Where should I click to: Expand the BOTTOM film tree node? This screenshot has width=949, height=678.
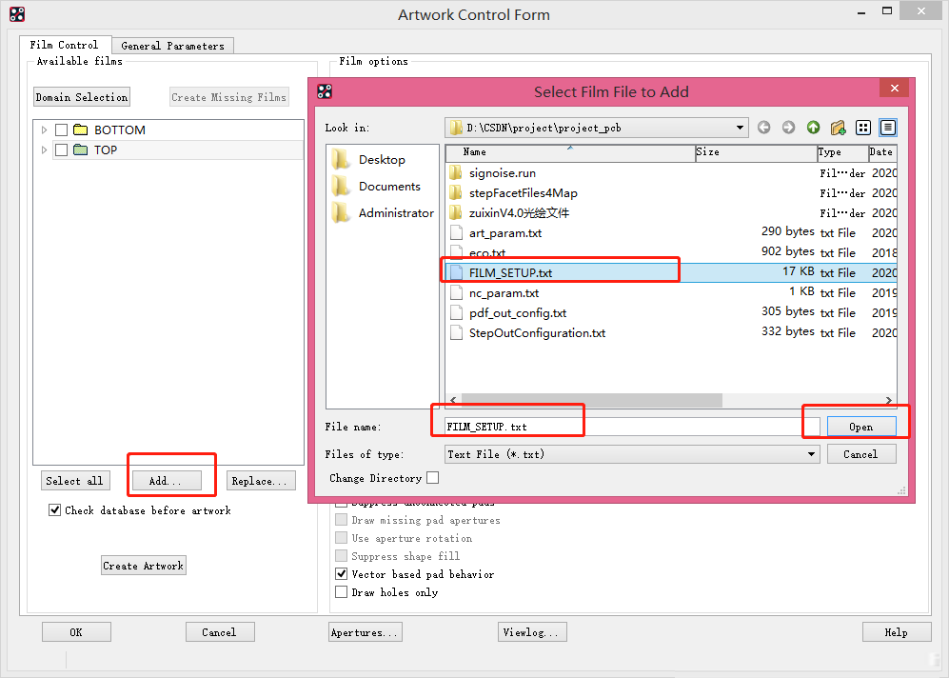pos(44,130)
